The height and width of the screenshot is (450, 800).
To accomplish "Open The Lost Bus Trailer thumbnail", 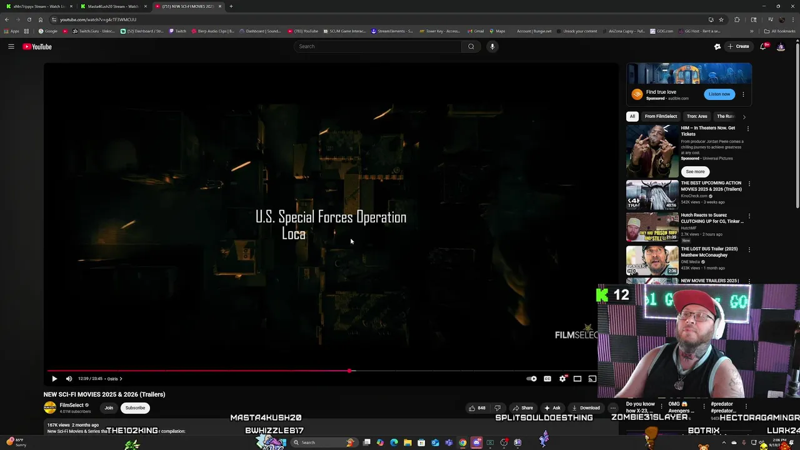I will tap(652, 260).
